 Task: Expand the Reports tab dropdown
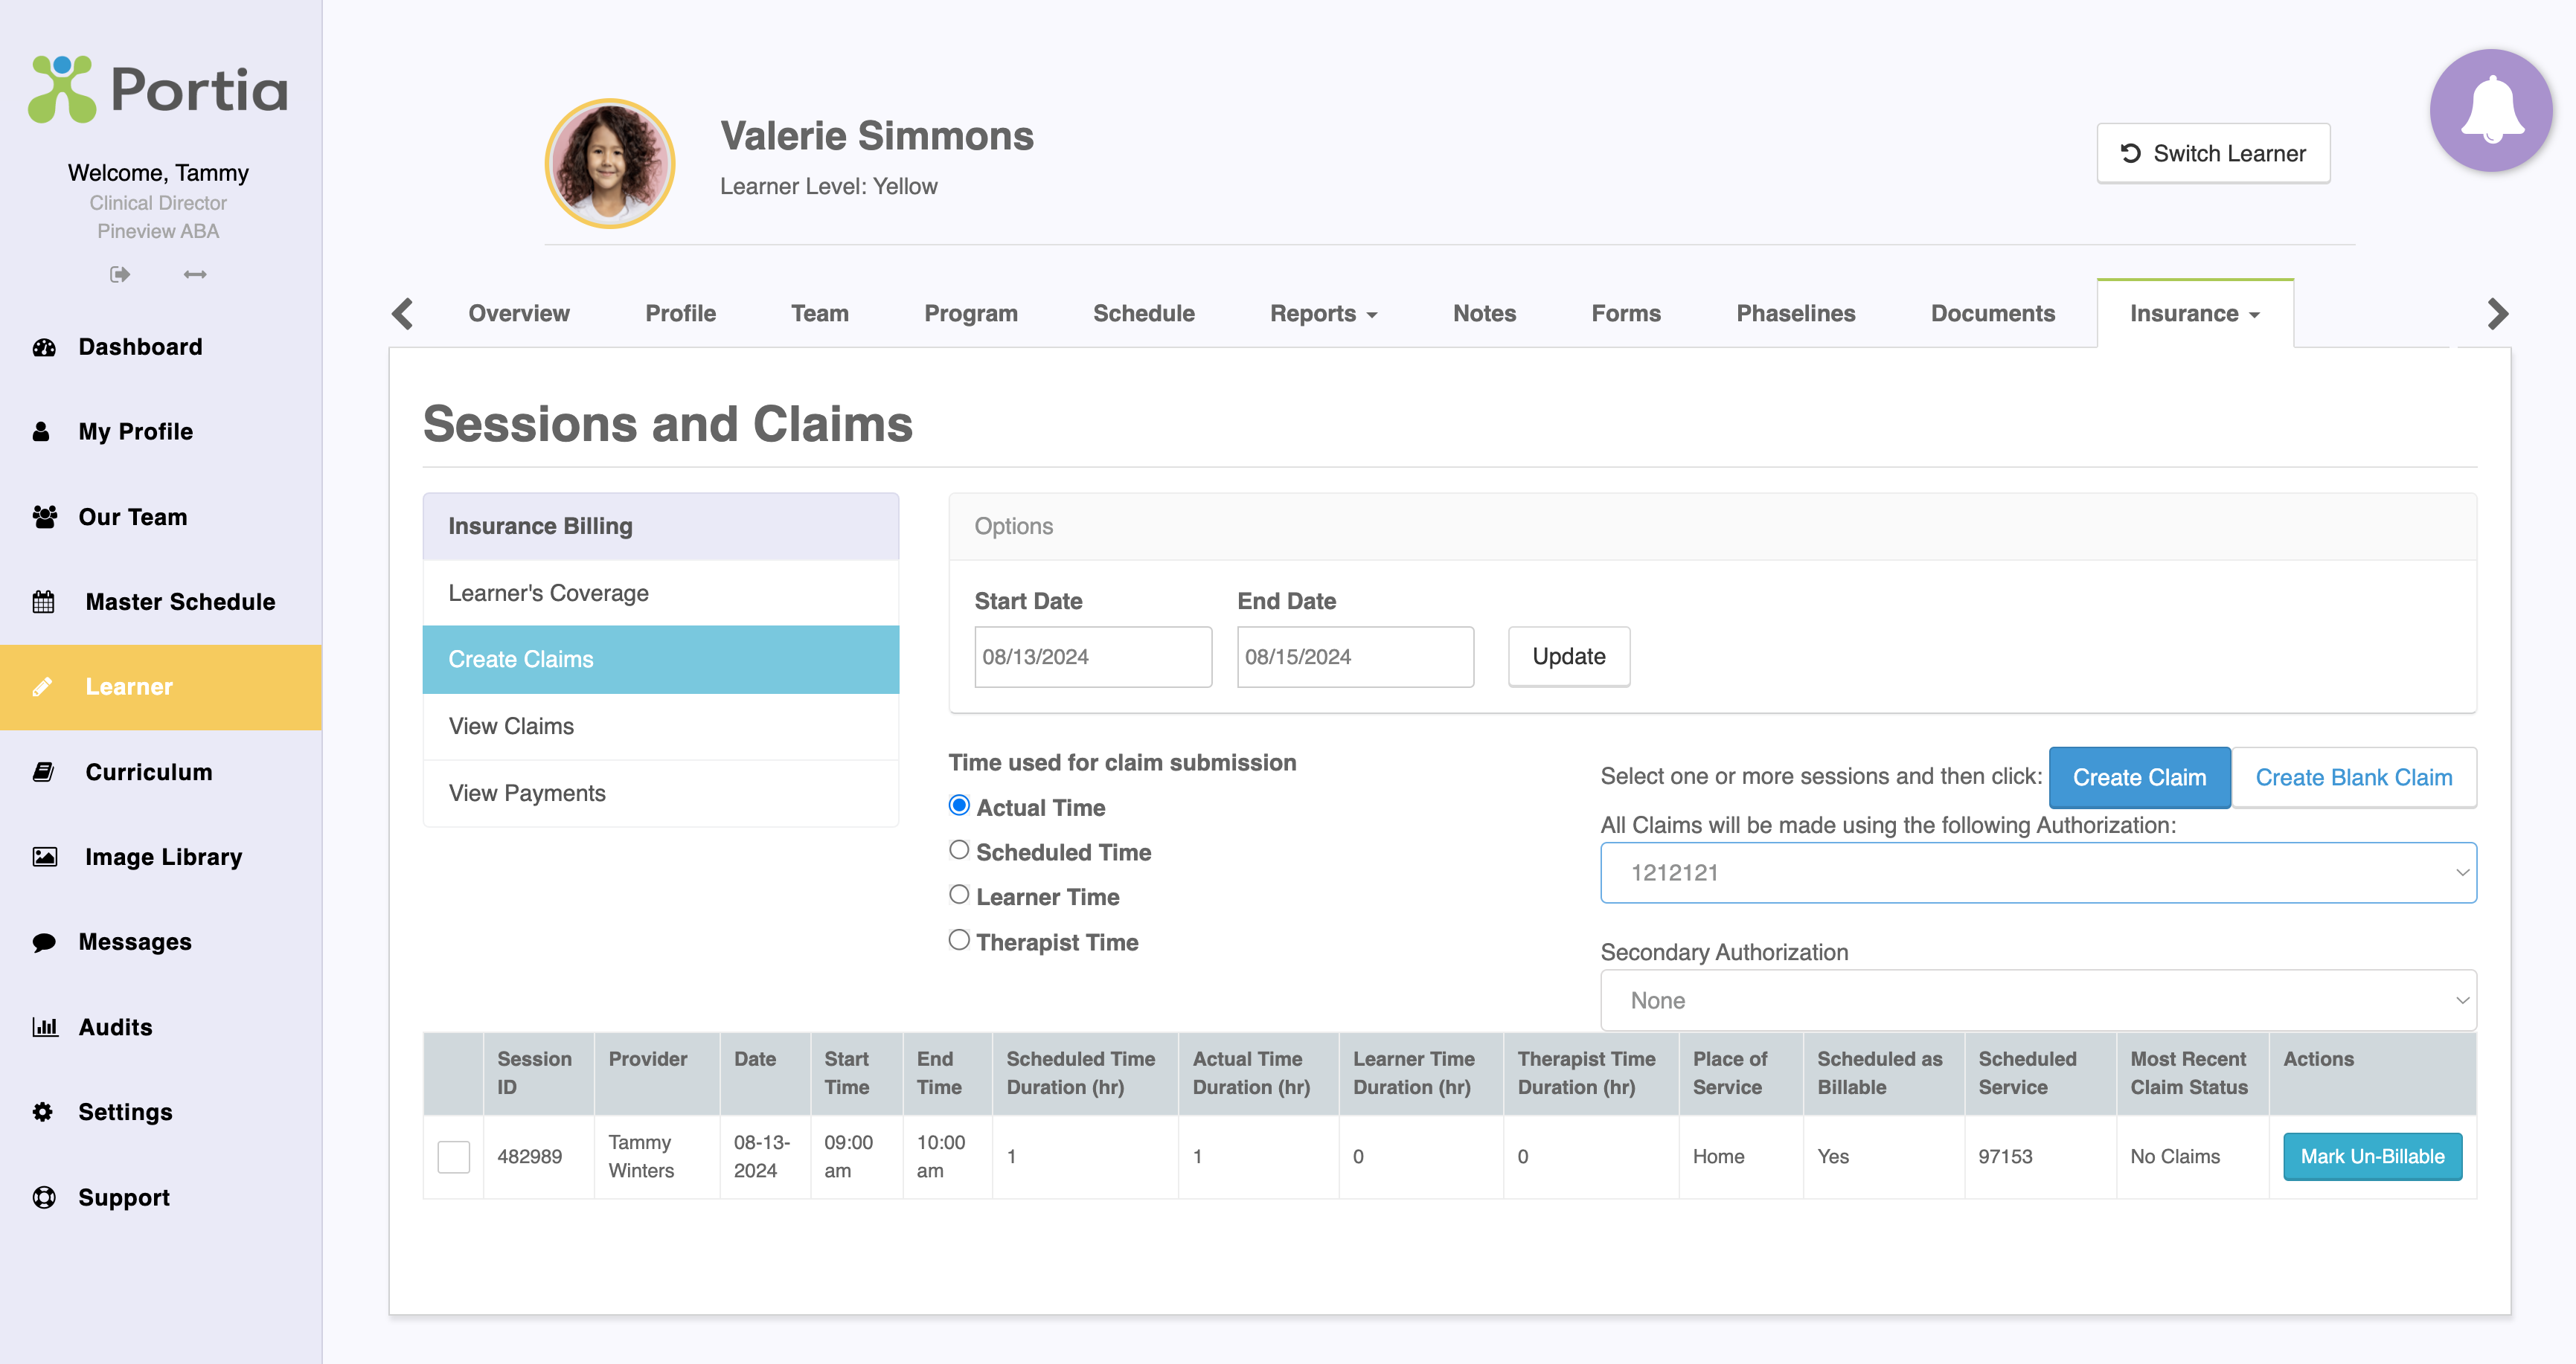pyautogui.click(x=1323, y=314)
